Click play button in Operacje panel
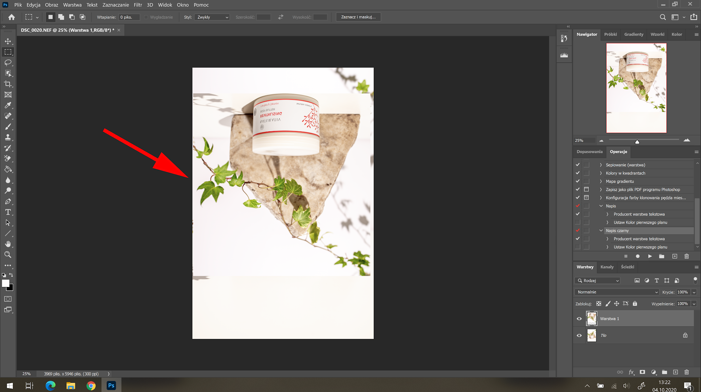The image size is (701, 392). (650, 256)
